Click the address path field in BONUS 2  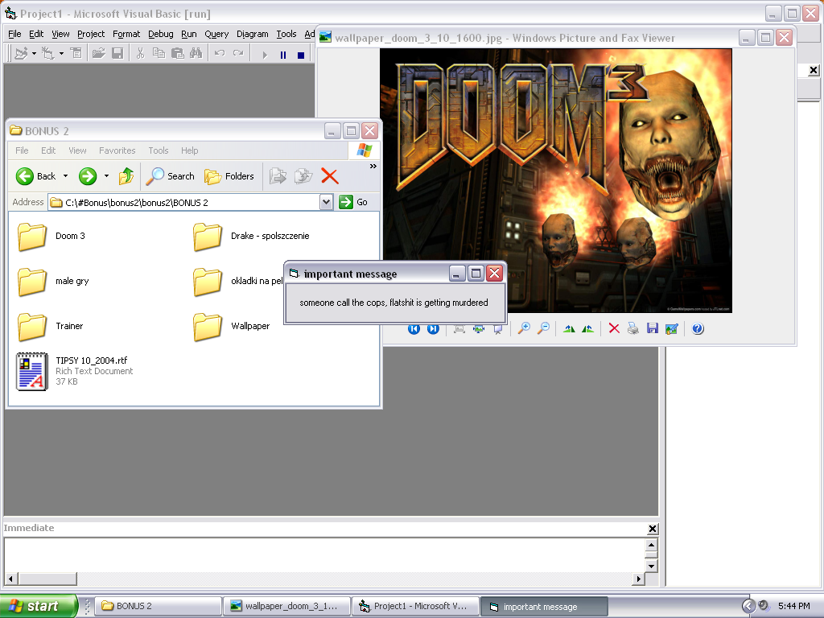click(x=184, y=202)
